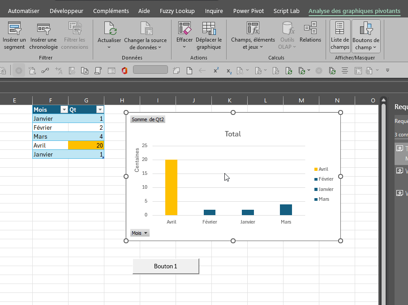
Task: Click the note-with-folded-corner icon in toolbar
Action: click(176, 70)
